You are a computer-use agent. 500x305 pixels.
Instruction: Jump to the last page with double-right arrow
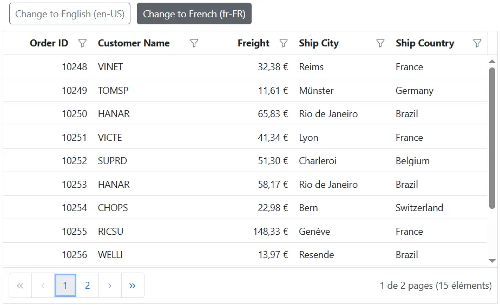click(x=133, y=286)
